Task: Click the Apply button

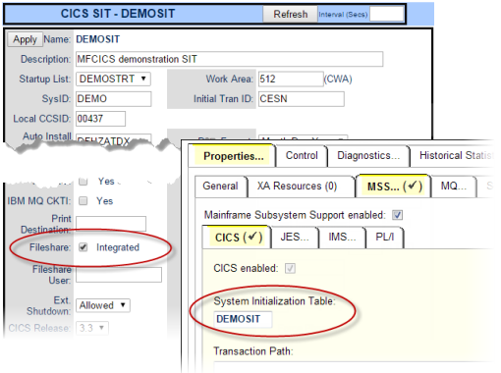Action: tap(25, 39)
